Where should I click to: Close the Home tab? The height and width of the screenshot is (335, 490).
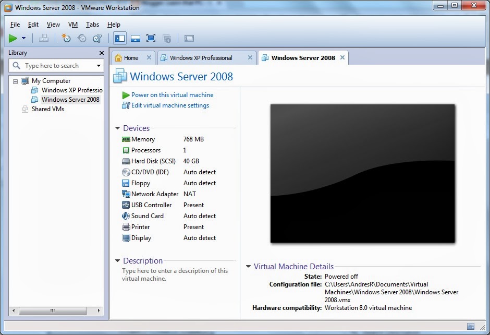[x=149, y=57]
